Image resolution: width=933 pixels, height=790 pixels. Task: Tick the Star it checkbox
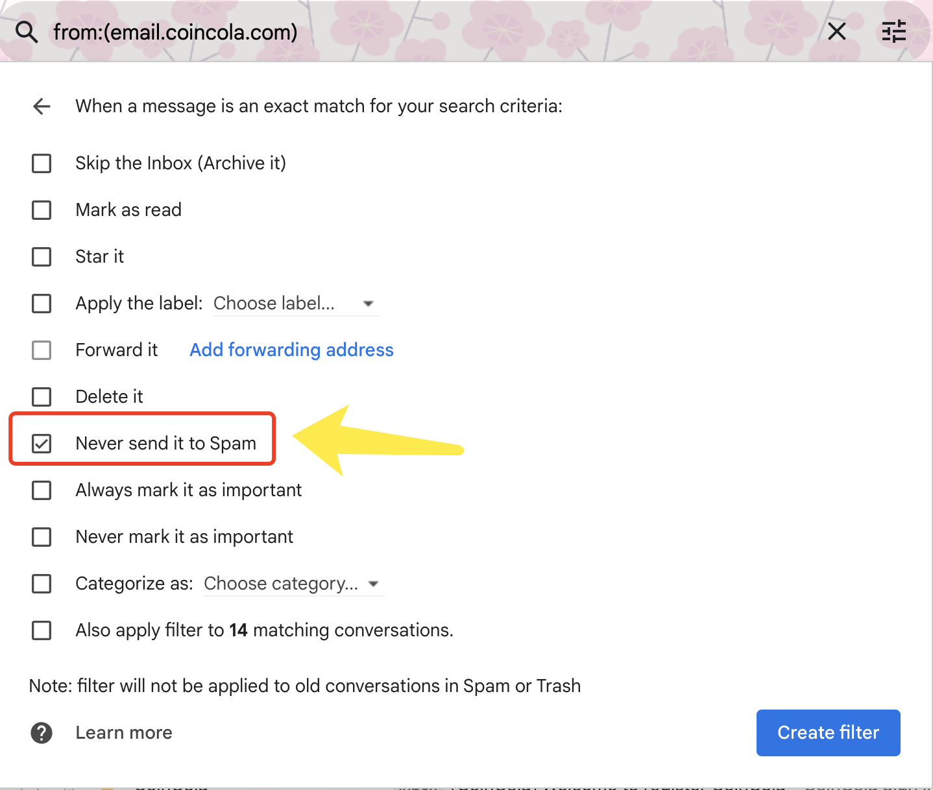[x=42, y=257]
